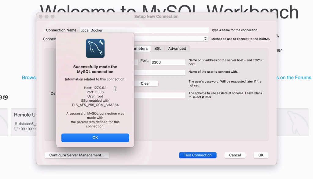
Task: Click the add connection plus icon
Action: tap(1, 97)
